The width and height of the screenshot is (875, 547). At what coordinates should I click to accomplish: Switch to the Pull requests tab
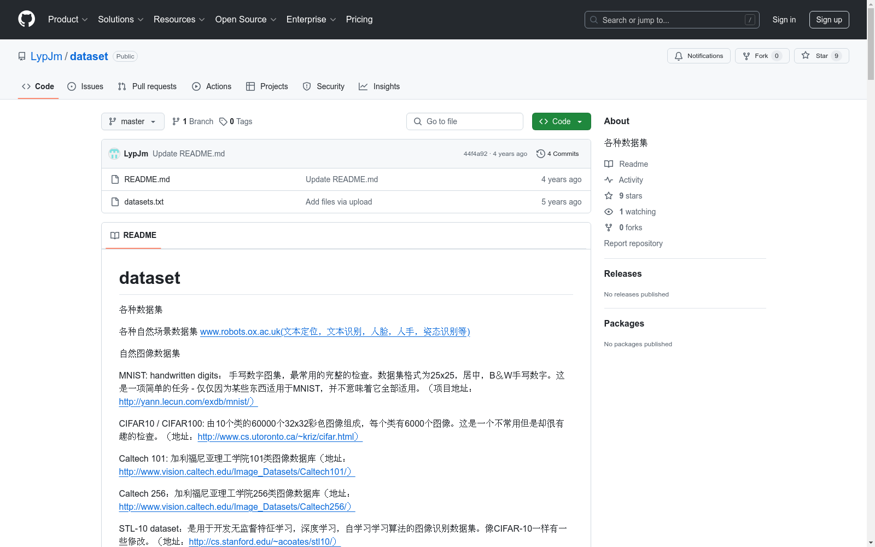[147, 86]
